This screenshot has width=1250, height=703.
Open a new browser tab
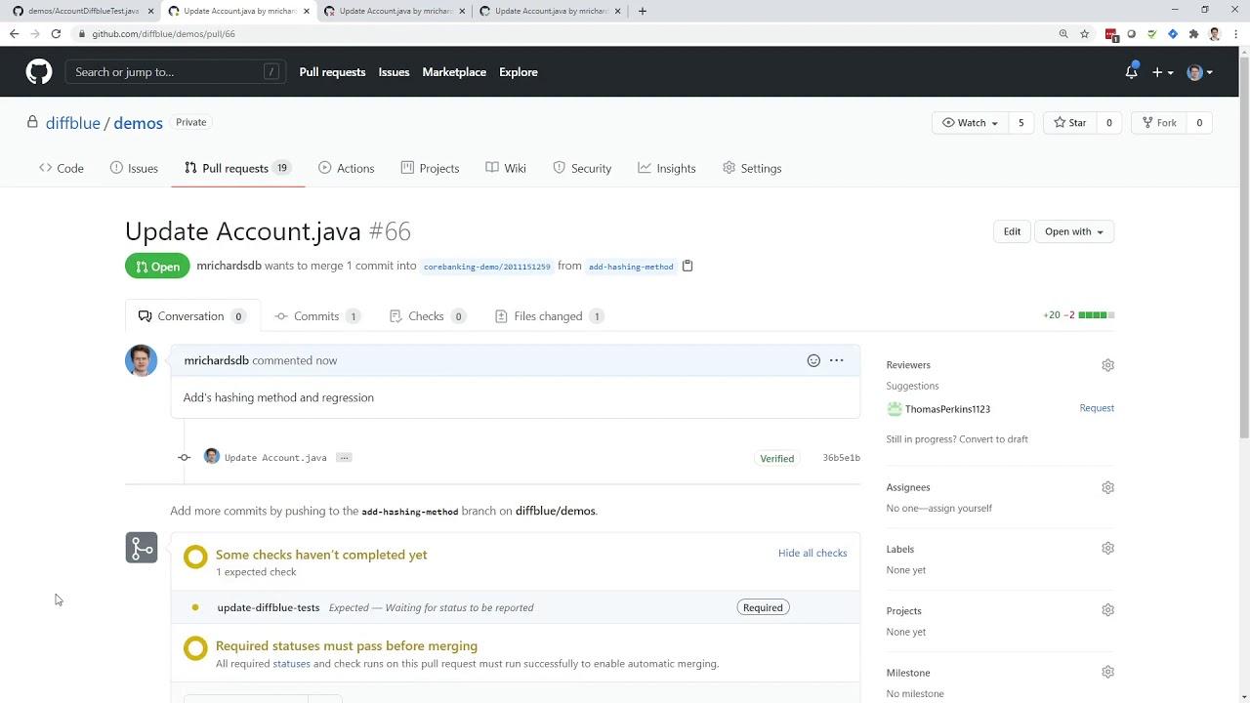[x=642, y=11]
